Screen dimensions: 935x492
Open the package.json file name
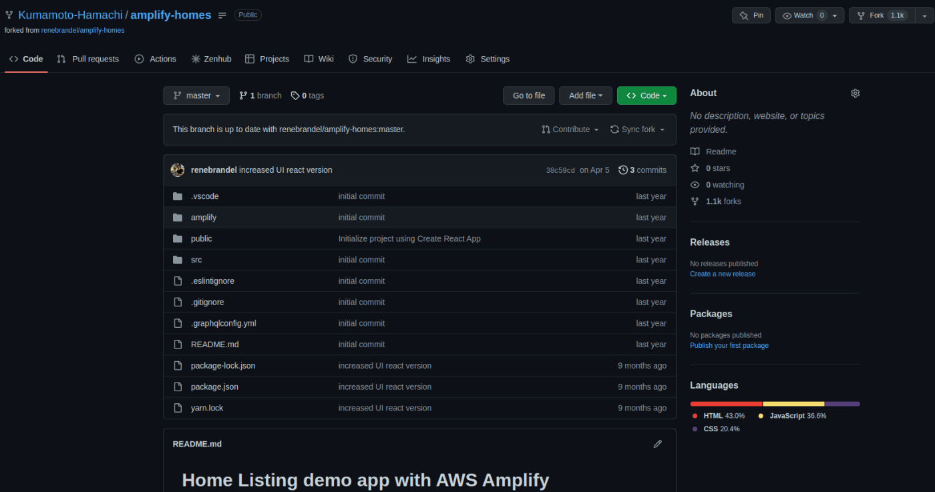[214, 387]
